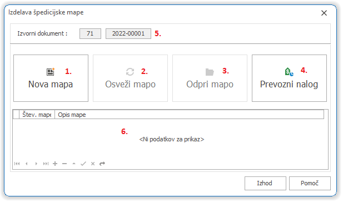Delete record with minus icon
Image resolution: width=343 pixels, height=202 pixels.
[64, 164]
